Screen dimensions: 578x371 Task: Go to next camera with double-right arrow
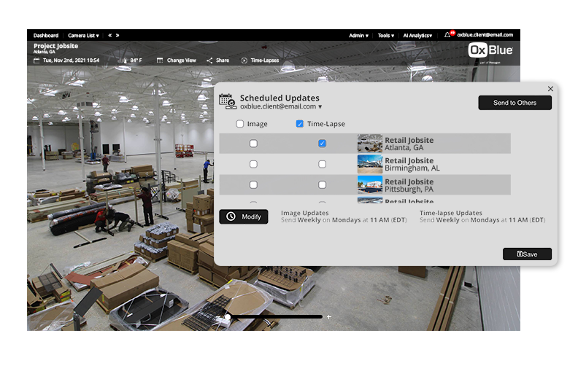click(x=117, y=36)
